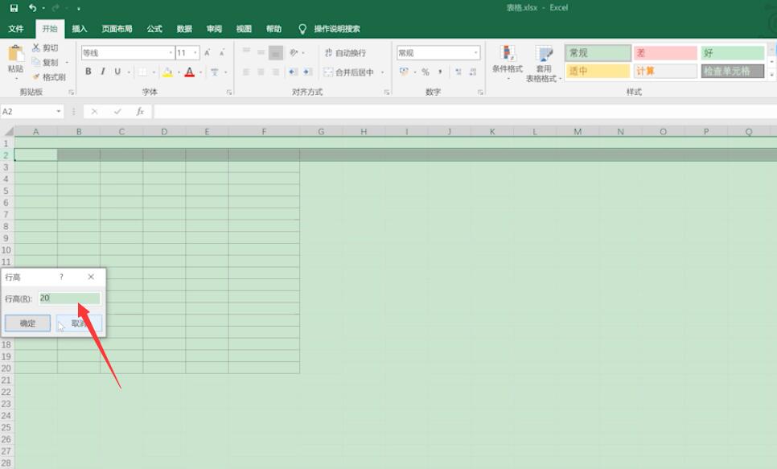The height and width of the screenshot is (469, 777).
Task: Click the lightbulb Tell Me search
Action: [302, 29]
